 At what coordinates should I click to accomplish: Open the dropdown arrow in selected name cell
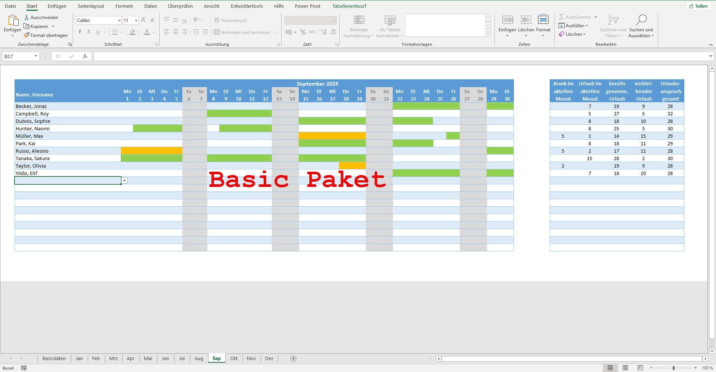pos(125,181)
